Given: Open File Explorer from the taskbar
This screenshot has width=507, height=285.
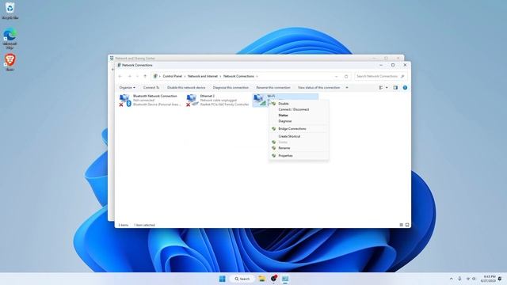Looking at the screenshot, I should point(261,279).
